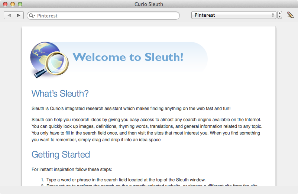Click step 1 'Type a word or phrase' line
298x194 pixels.
(x=123, y=180)
